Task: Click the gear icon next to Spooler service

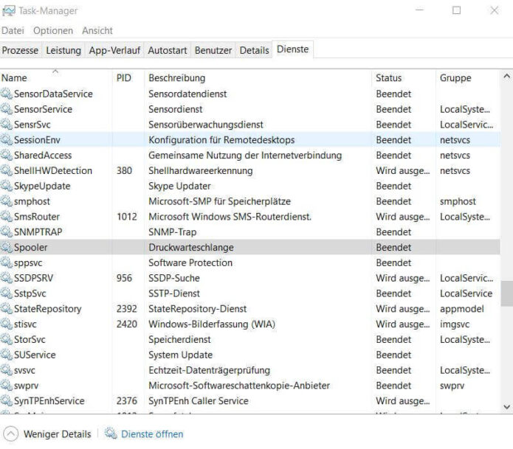Action: tap(7, 248)
